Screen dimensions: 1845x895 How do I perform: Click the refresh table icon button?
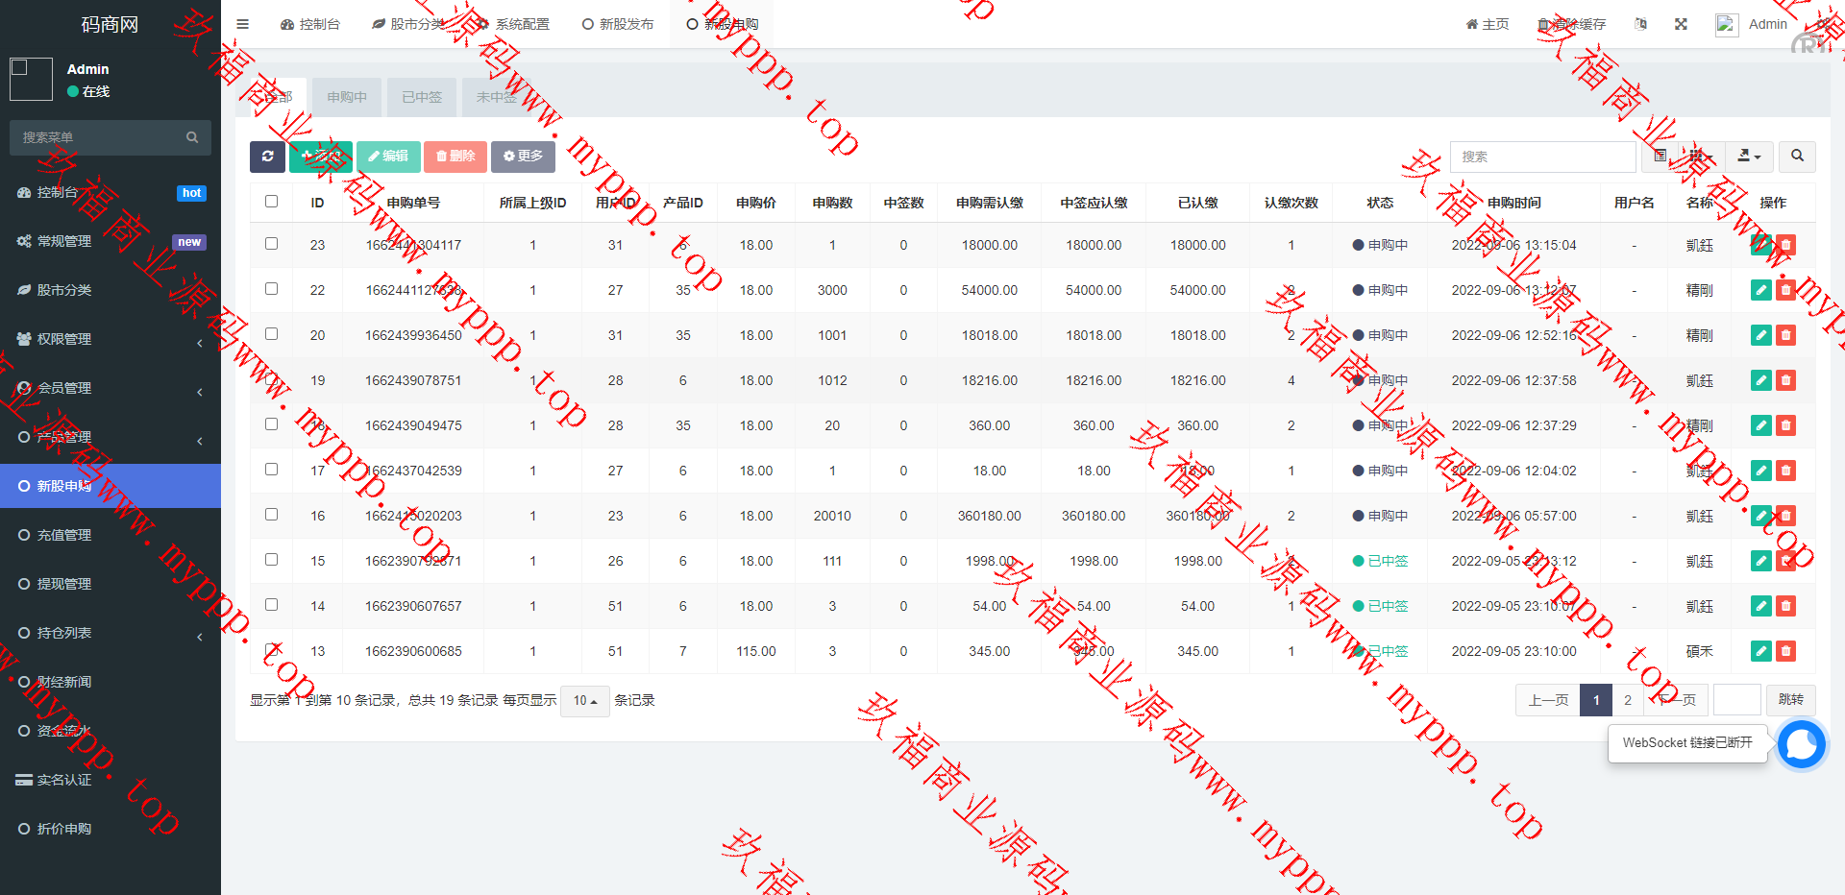tap(267, 157)
